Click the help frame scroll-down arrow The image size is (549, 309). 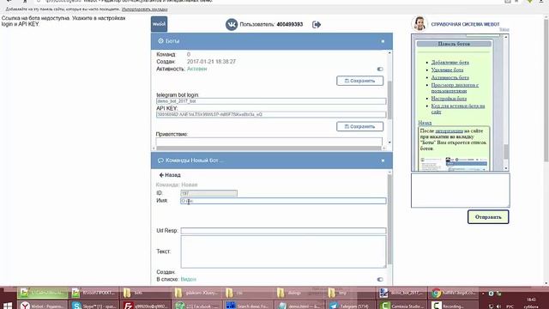(x=506, y=168)
